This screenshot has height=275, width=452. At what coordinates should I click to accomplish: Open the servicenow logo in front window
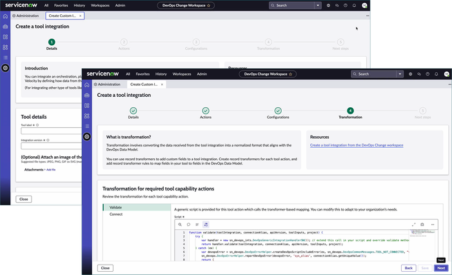(x=103, y=74)
